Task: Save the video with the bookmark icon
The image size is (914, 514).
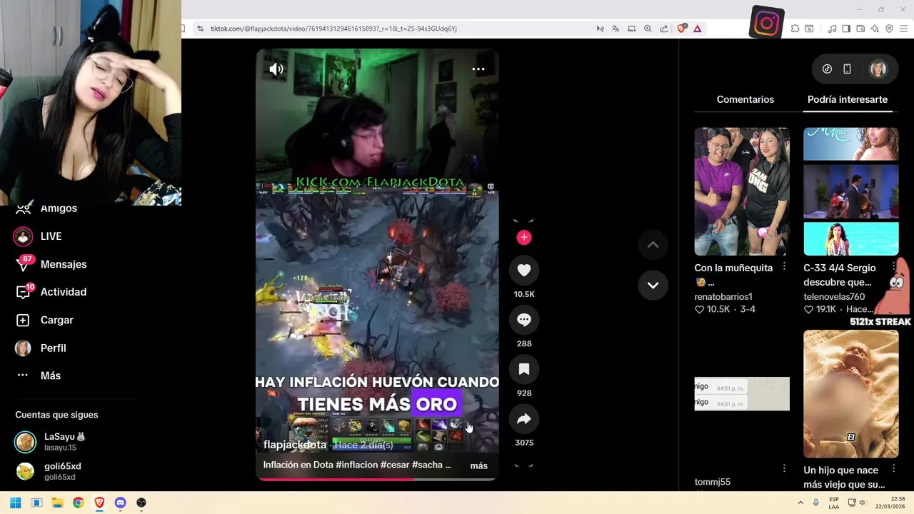Action: pos(524,369)
